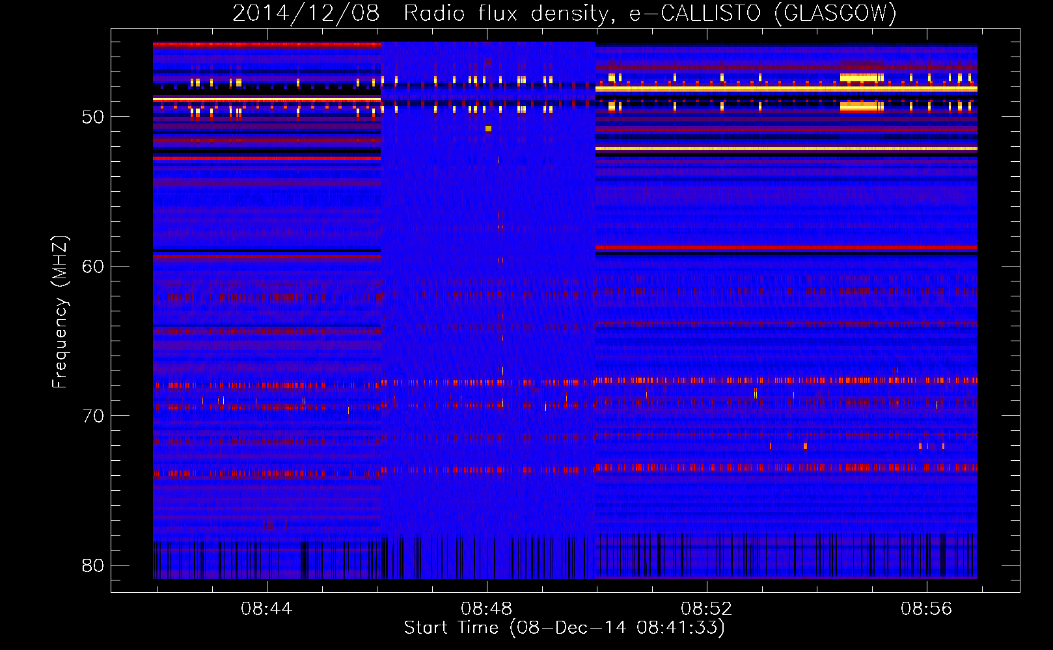The image size is (1053, 650).
Task: Click the y-axis tick label '60'
Action: pos(93,266)
